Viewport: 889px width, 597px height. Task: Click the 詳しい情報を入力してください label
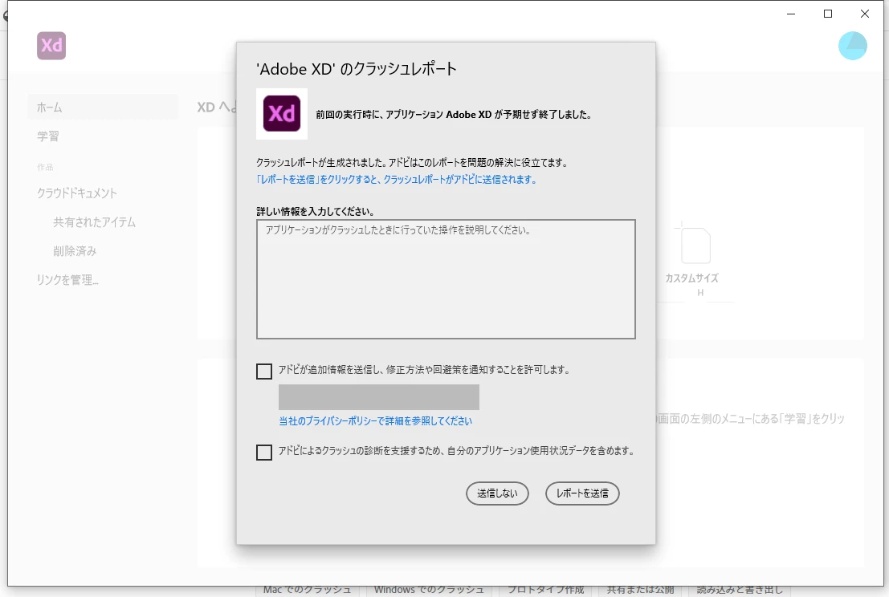tap(316, 212)
